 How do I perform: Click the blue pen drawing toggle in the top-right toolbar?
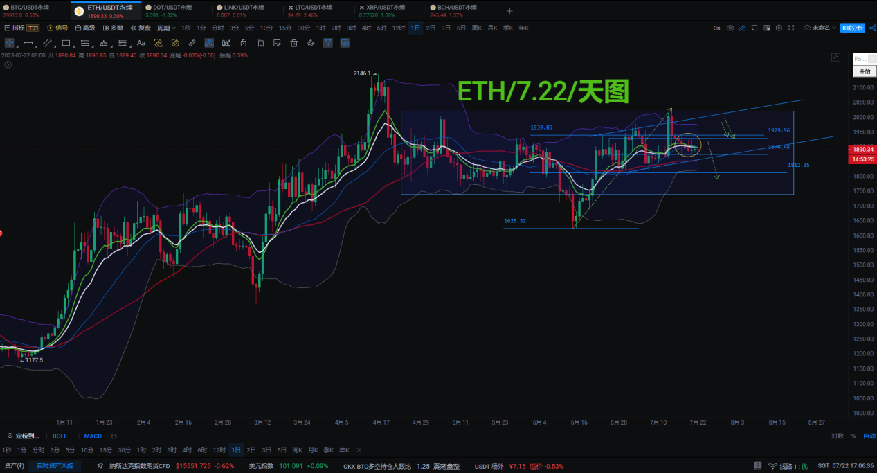tap(742, 28)
